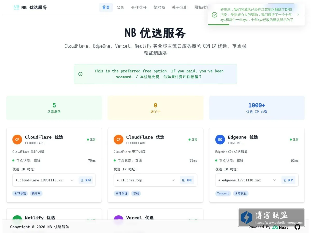The image size is (311, 233).
Task: Open the 公告 nav tab
Action: click(121, 8)
